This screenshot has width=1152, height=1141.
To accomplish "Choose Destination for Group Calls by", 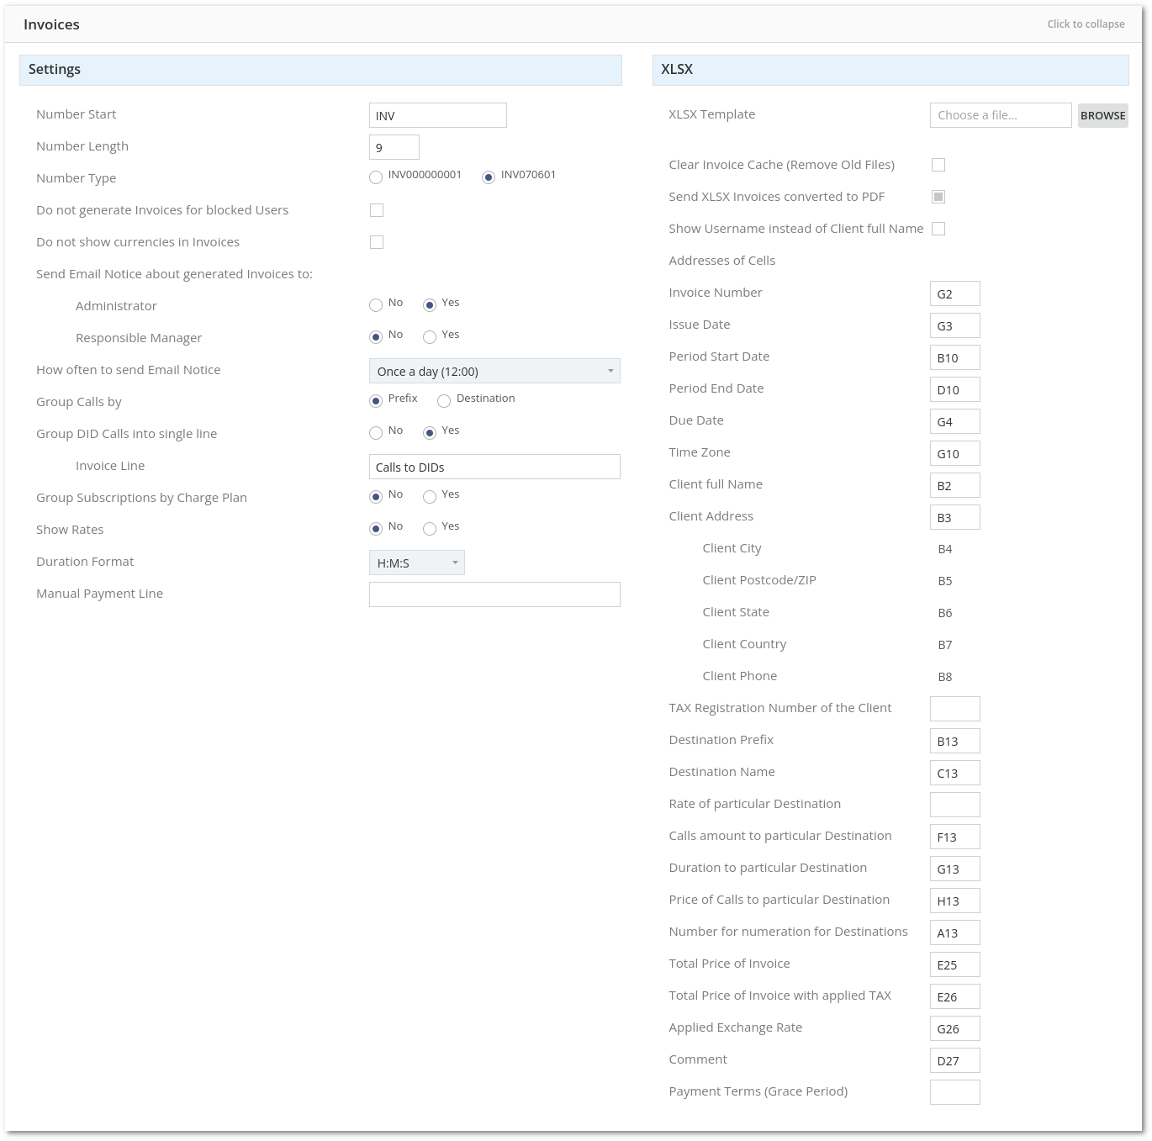I will [x=444, y=401].
